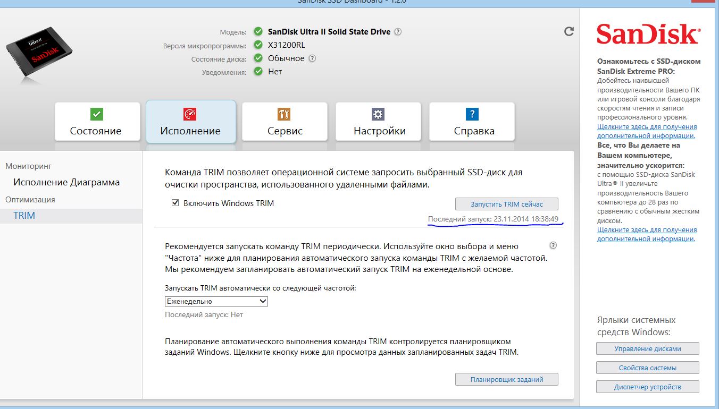Launch Свойства системы shortcut

pyautogui.click(x=647, y=368)
